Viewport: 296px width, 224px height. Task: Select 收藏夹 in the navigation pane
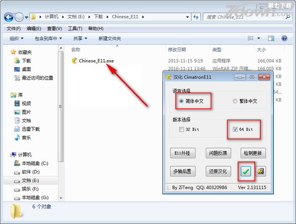pos(21,52)
